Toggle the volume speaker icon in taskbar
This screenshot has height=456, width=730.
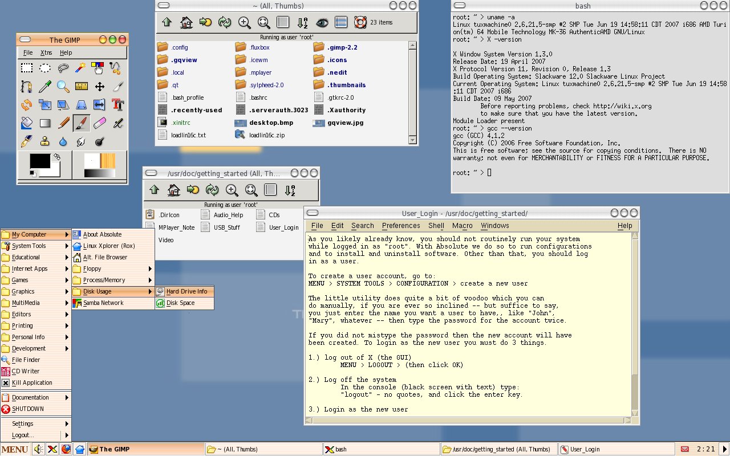pos(38,449)
